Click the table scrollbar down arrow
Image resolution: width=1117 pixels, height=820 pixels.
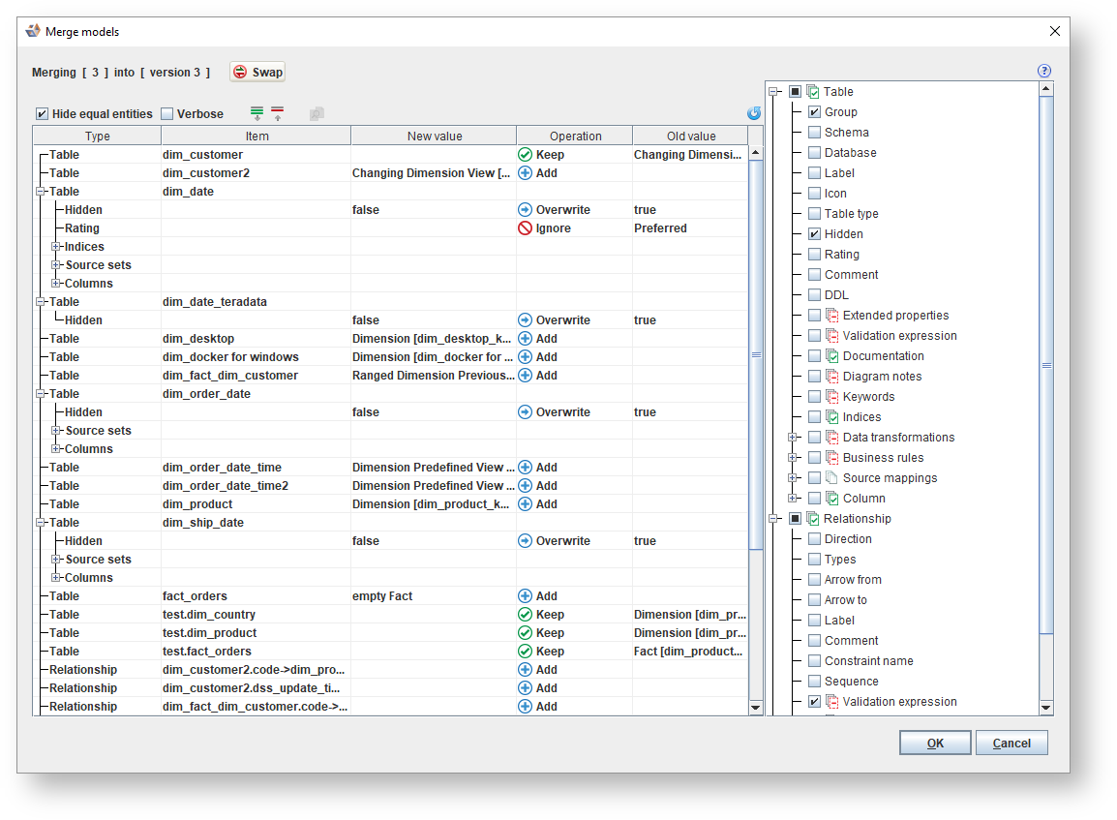coord(756,707)
